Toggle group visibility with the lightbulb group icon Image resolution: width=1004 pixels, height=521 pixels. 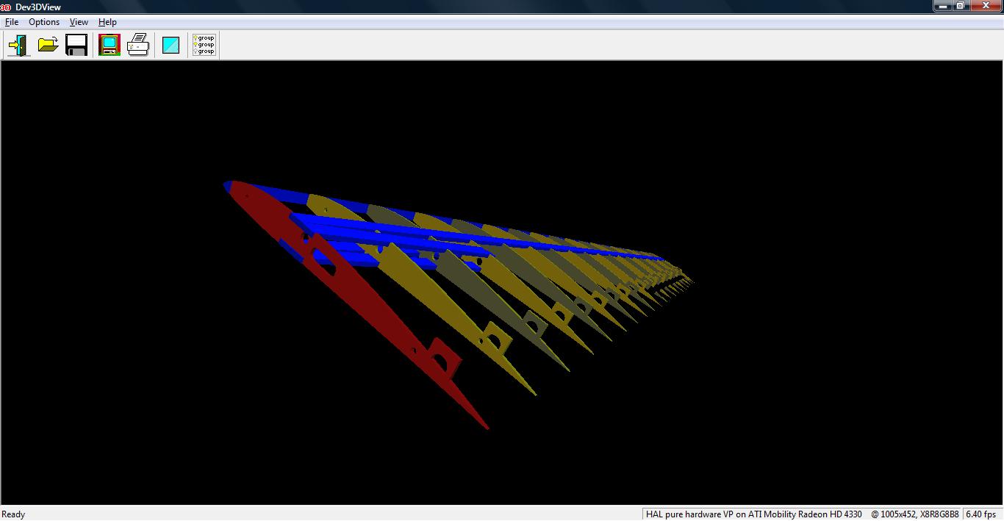(204, 45)
